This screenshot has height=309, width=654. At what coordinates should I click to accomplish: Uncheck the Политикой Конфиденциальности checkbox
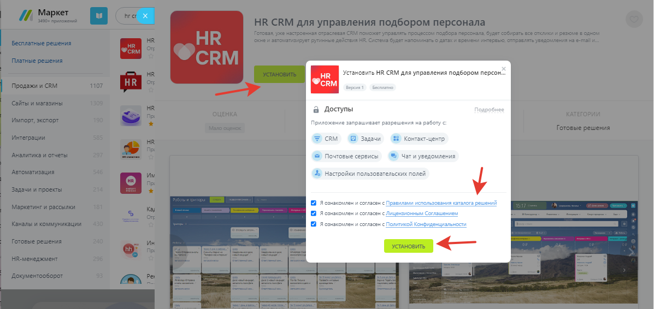314,224
